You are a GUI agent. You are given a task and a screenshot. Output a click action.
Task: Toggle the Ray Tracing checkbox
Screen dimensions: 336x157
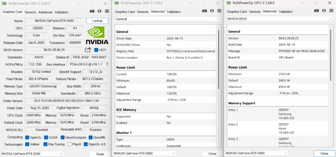pos(46,144)
